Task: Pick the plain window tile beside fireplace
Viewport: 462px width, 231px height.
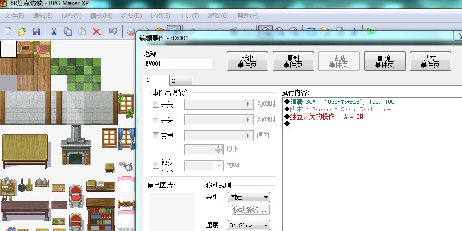Action: point(109,137)
